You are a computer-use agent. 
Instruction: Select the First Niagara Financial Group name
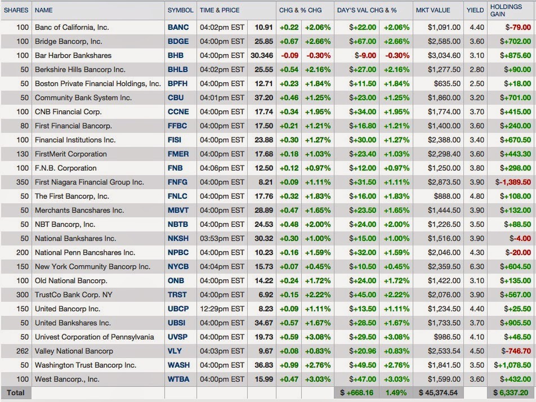pos(89,182)
